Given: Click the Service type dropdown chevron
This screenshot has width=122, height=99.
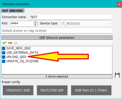Looking at the screenshot, I should pos(110,24).
